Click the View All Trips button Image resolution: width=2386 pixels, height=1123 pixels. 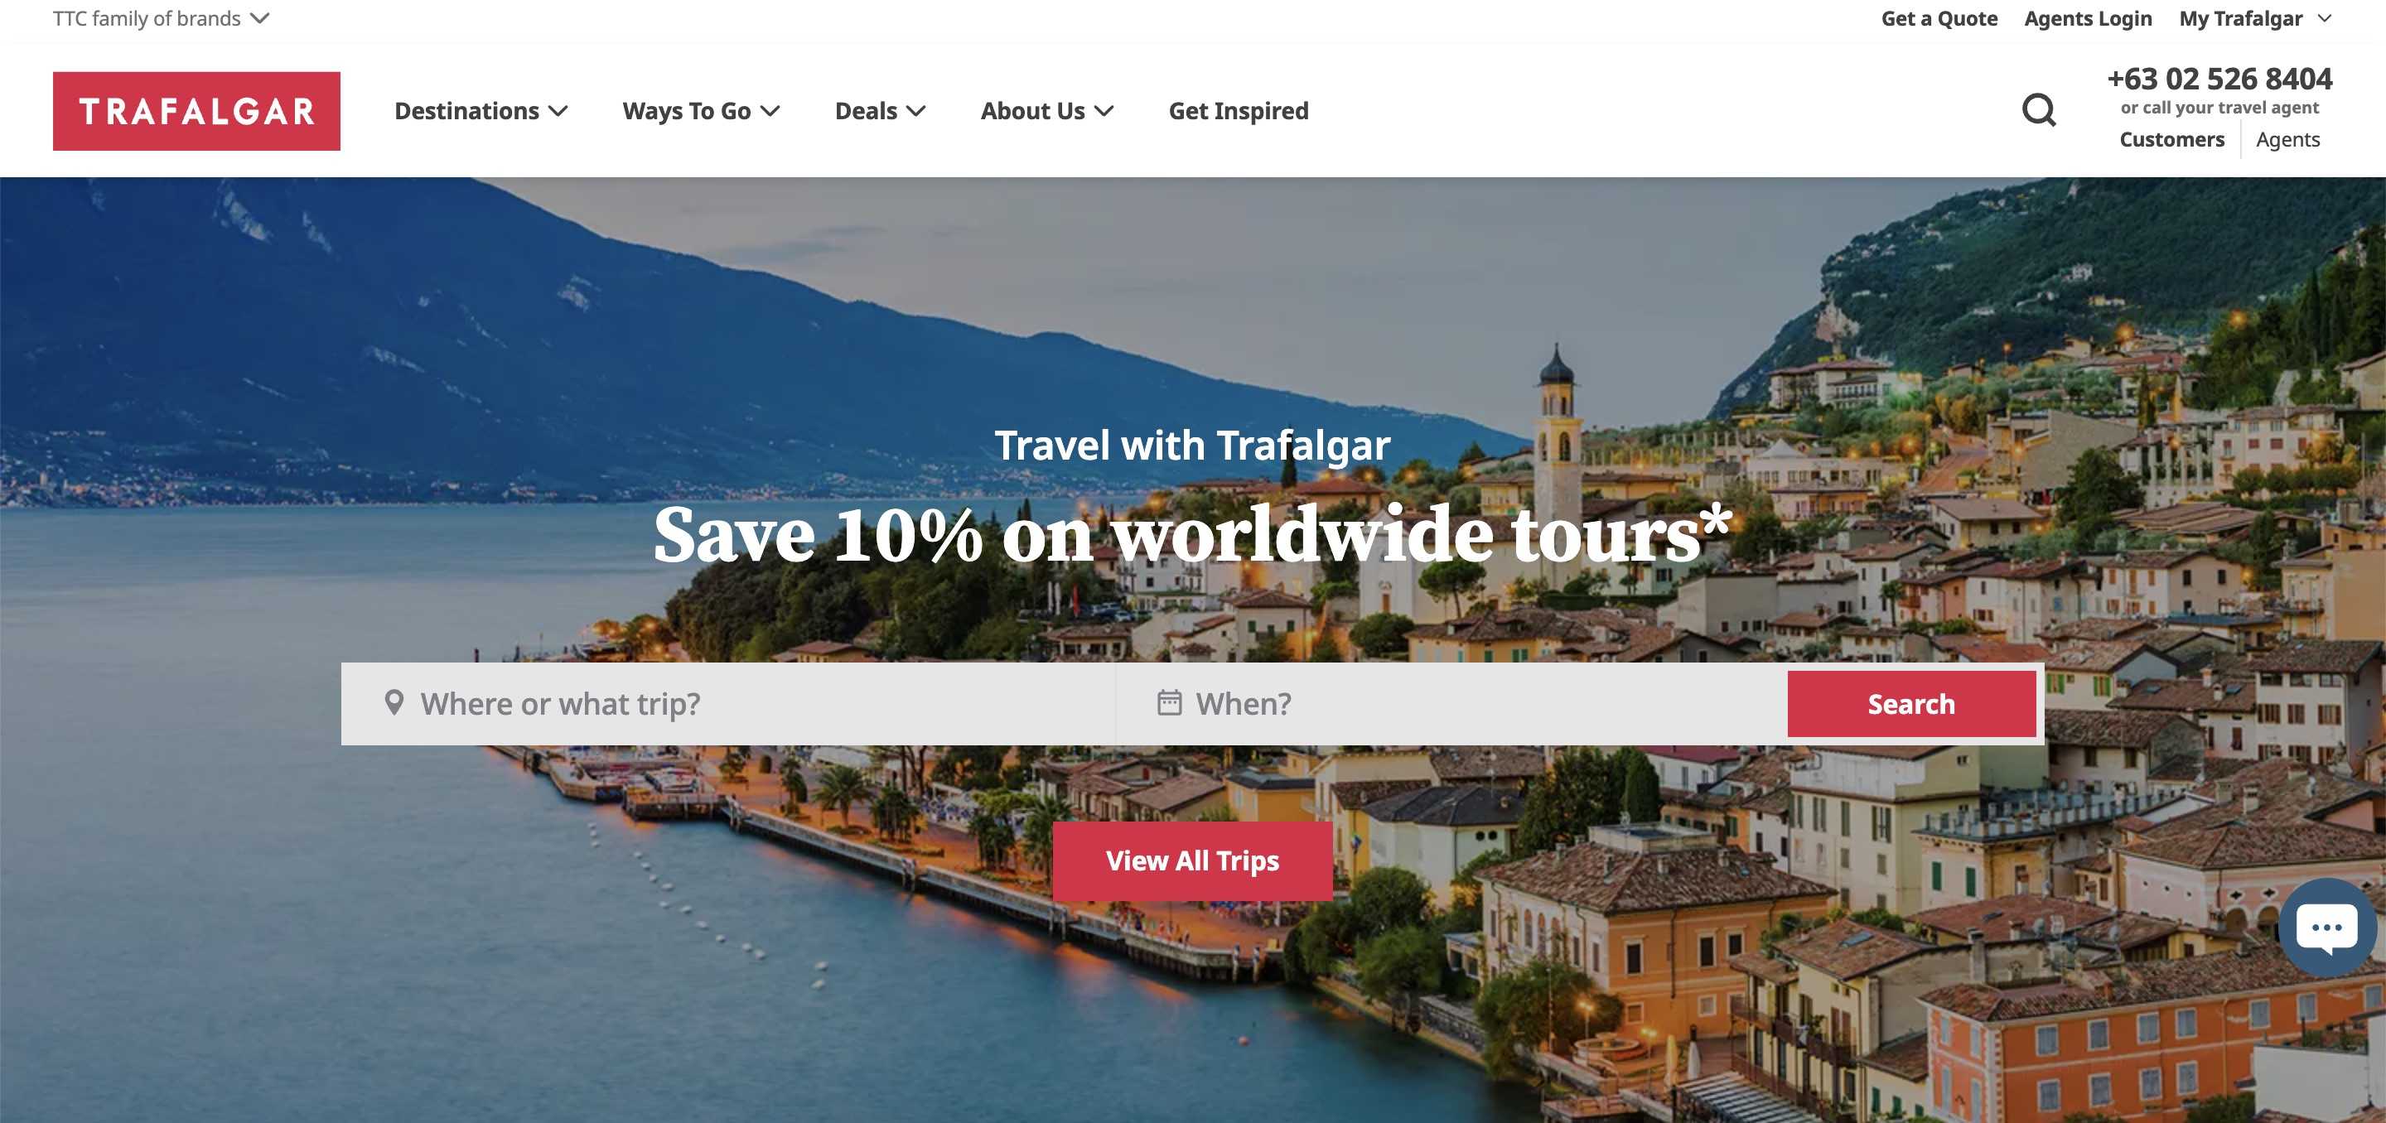1192,861
